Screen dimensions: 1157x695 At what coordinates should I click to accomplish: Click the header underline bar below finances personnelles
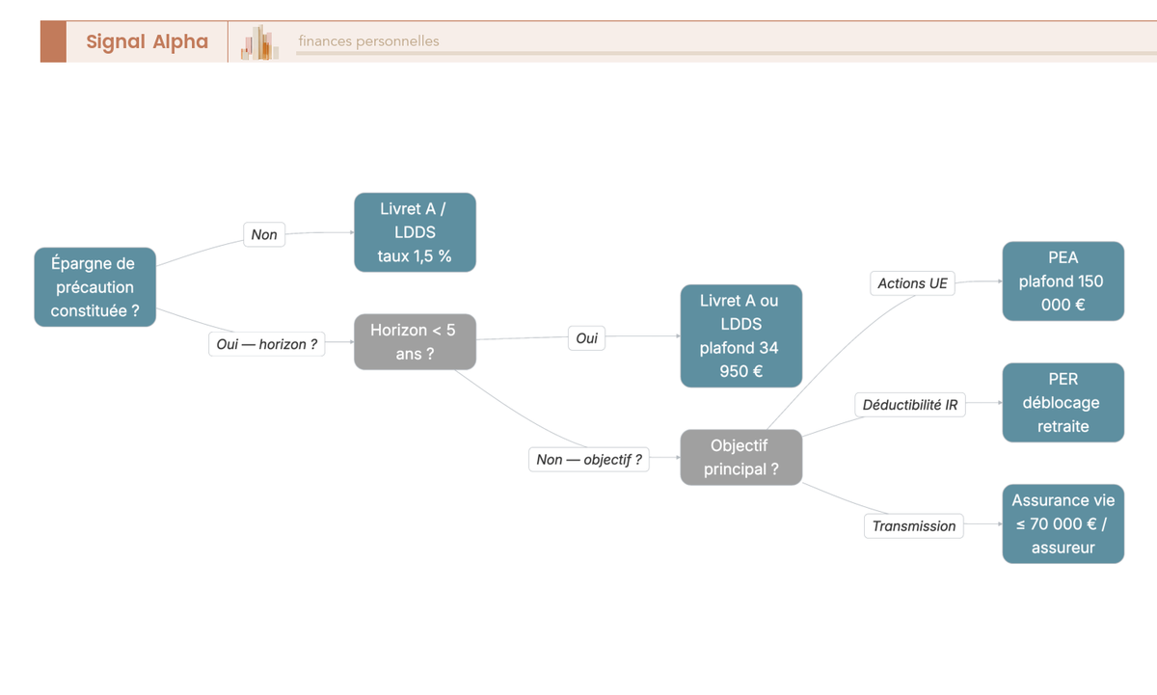[x=726, y=54]
